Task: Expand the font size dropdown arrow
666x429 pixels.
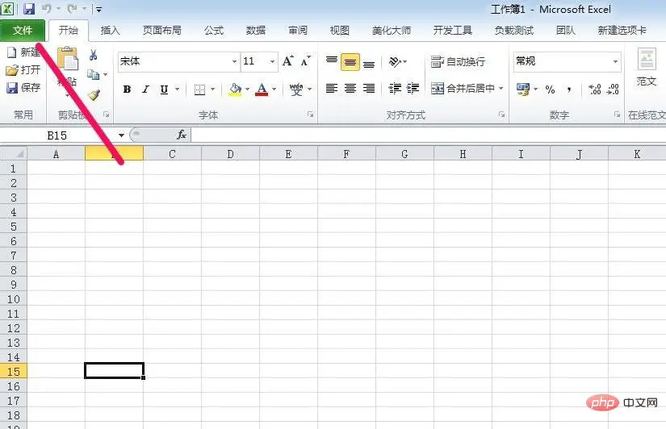Action: (273, 62)
